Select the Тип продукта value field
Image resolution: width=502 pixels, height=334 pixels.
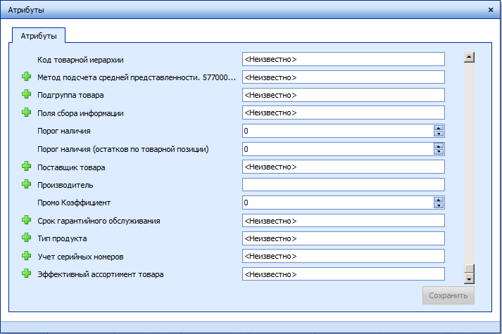click(343, 238)
